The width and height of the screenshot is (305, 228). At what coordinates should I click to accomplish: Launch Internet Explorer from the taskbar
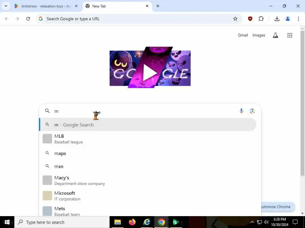tap(147, 222)
